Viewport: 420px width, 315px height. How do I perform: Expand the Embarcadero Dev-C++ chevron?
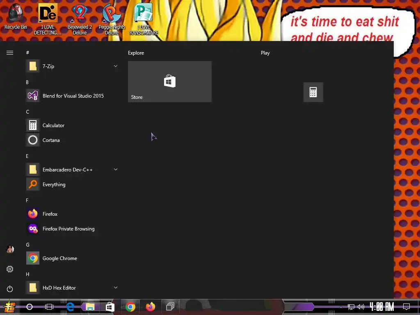point(116,169)
